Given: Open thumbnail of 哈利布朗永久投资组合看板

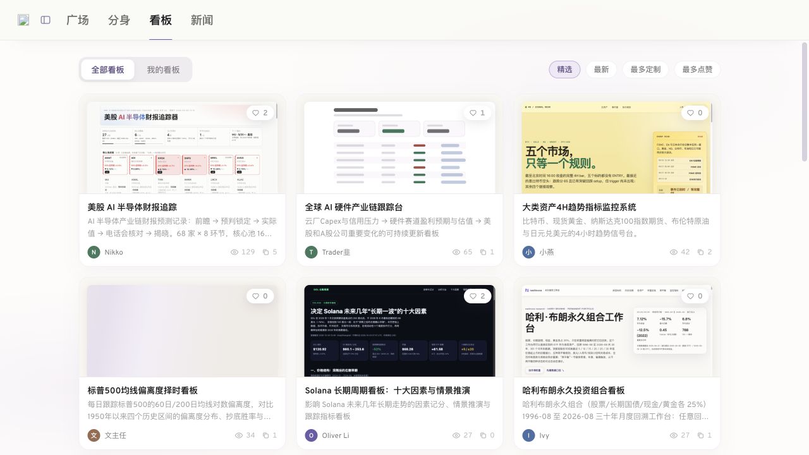Looking at the screenshot, I should pos(617,331).
